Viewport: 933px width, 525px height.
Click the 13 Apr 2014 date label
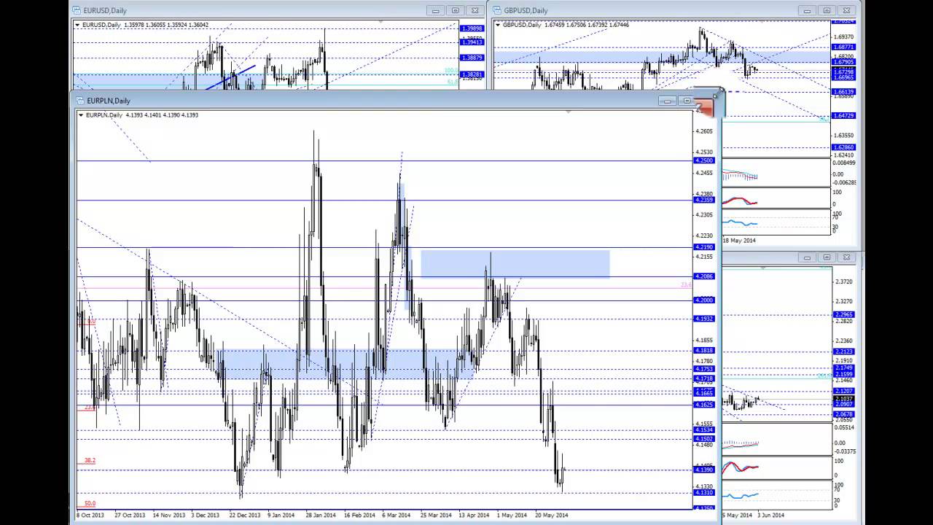(474, 515)
